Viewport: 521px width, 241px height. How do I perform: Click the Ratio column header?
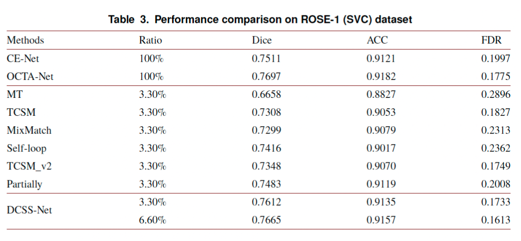point(151,40)
